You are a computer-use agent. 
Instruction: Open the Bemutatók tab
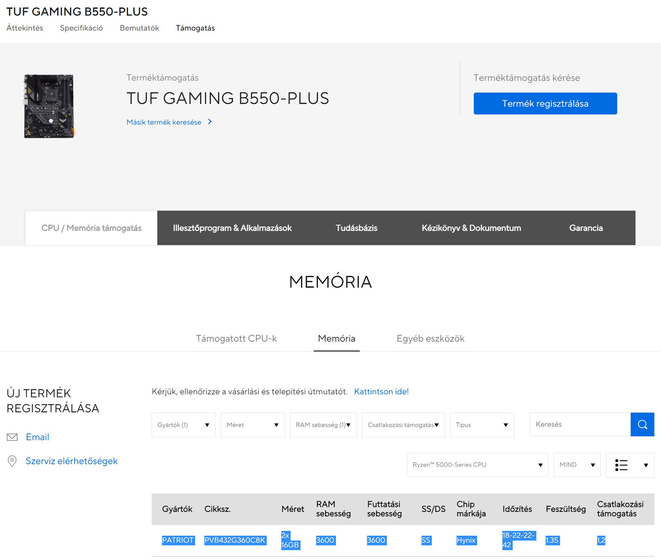click(x=139, y=28)
